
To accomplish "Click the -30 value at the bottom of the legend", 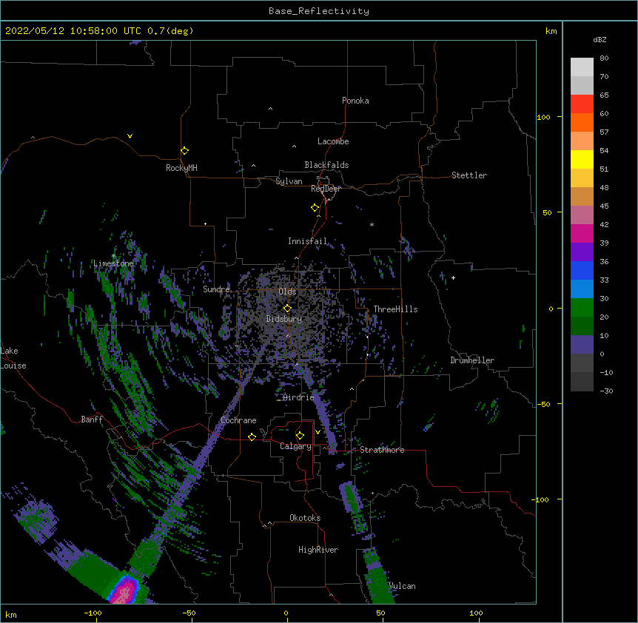I will click(606, 391).
